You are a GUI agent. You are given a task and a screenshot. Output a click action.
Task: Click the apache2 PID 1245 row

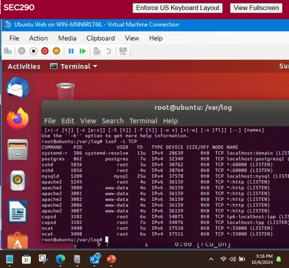(x=156, y=182)
